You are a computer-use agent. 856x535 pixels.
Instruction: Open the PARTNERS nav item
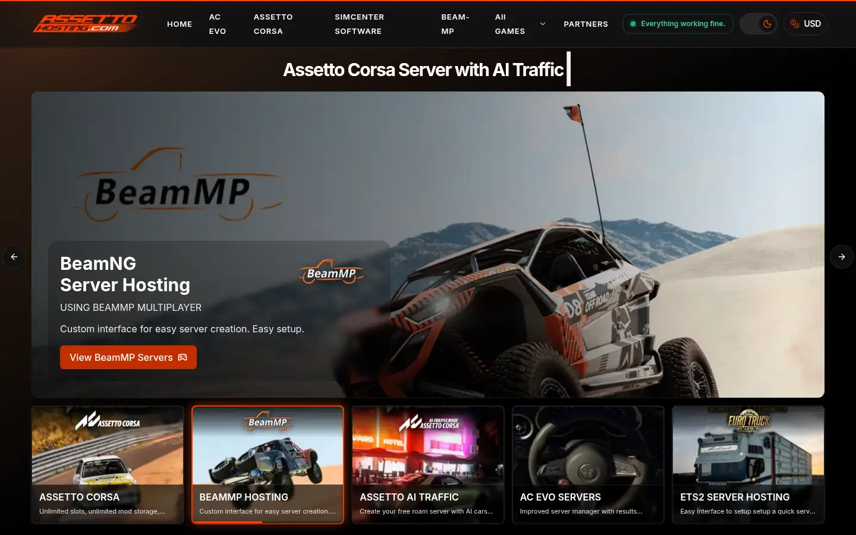point(586,24)
